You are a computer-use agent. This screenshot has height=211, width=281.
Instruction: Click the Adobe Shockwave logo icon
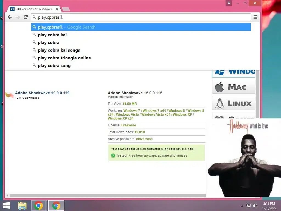pyautogui.click(x=9, y=95)
